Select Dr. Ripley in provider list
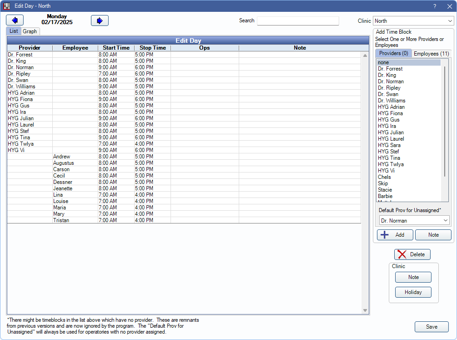457x340 pixels. pos(389,88)
